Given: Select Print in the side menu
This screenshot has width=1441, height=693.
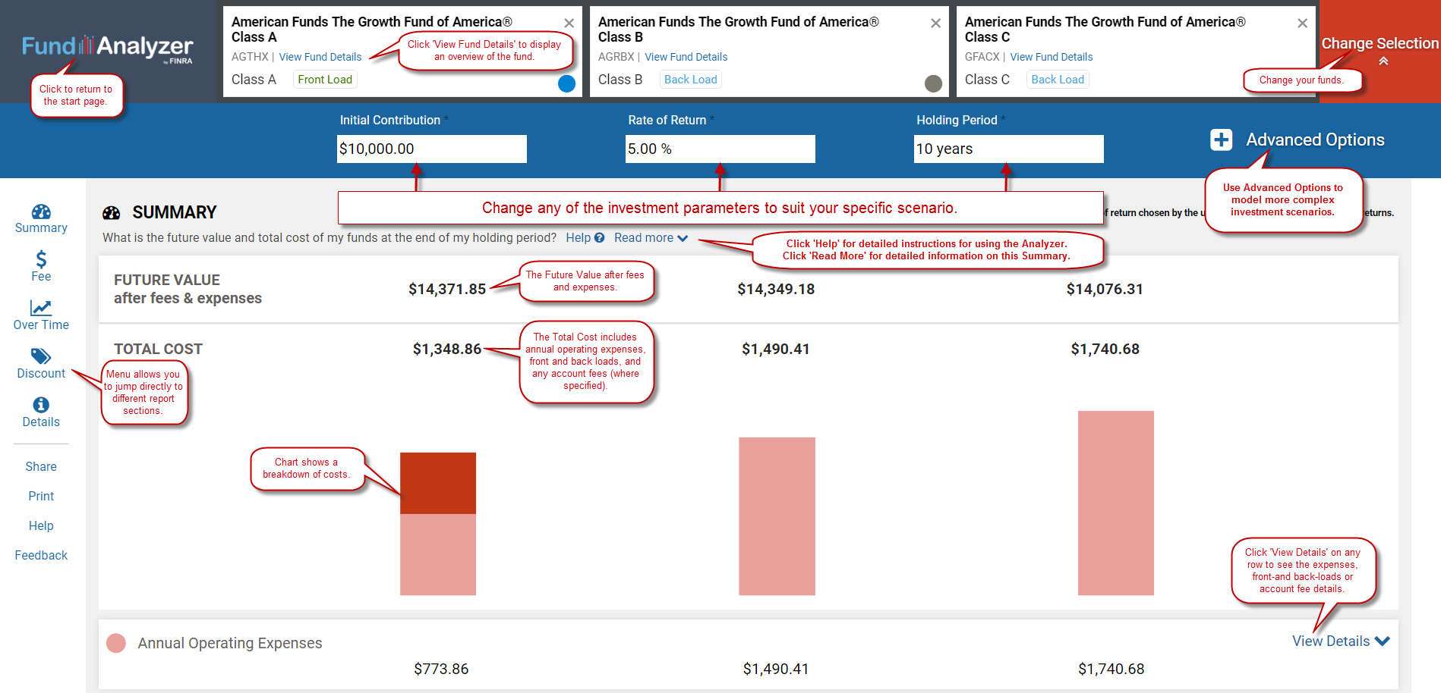Looking at the screenshot, I should tap(41, 497).
